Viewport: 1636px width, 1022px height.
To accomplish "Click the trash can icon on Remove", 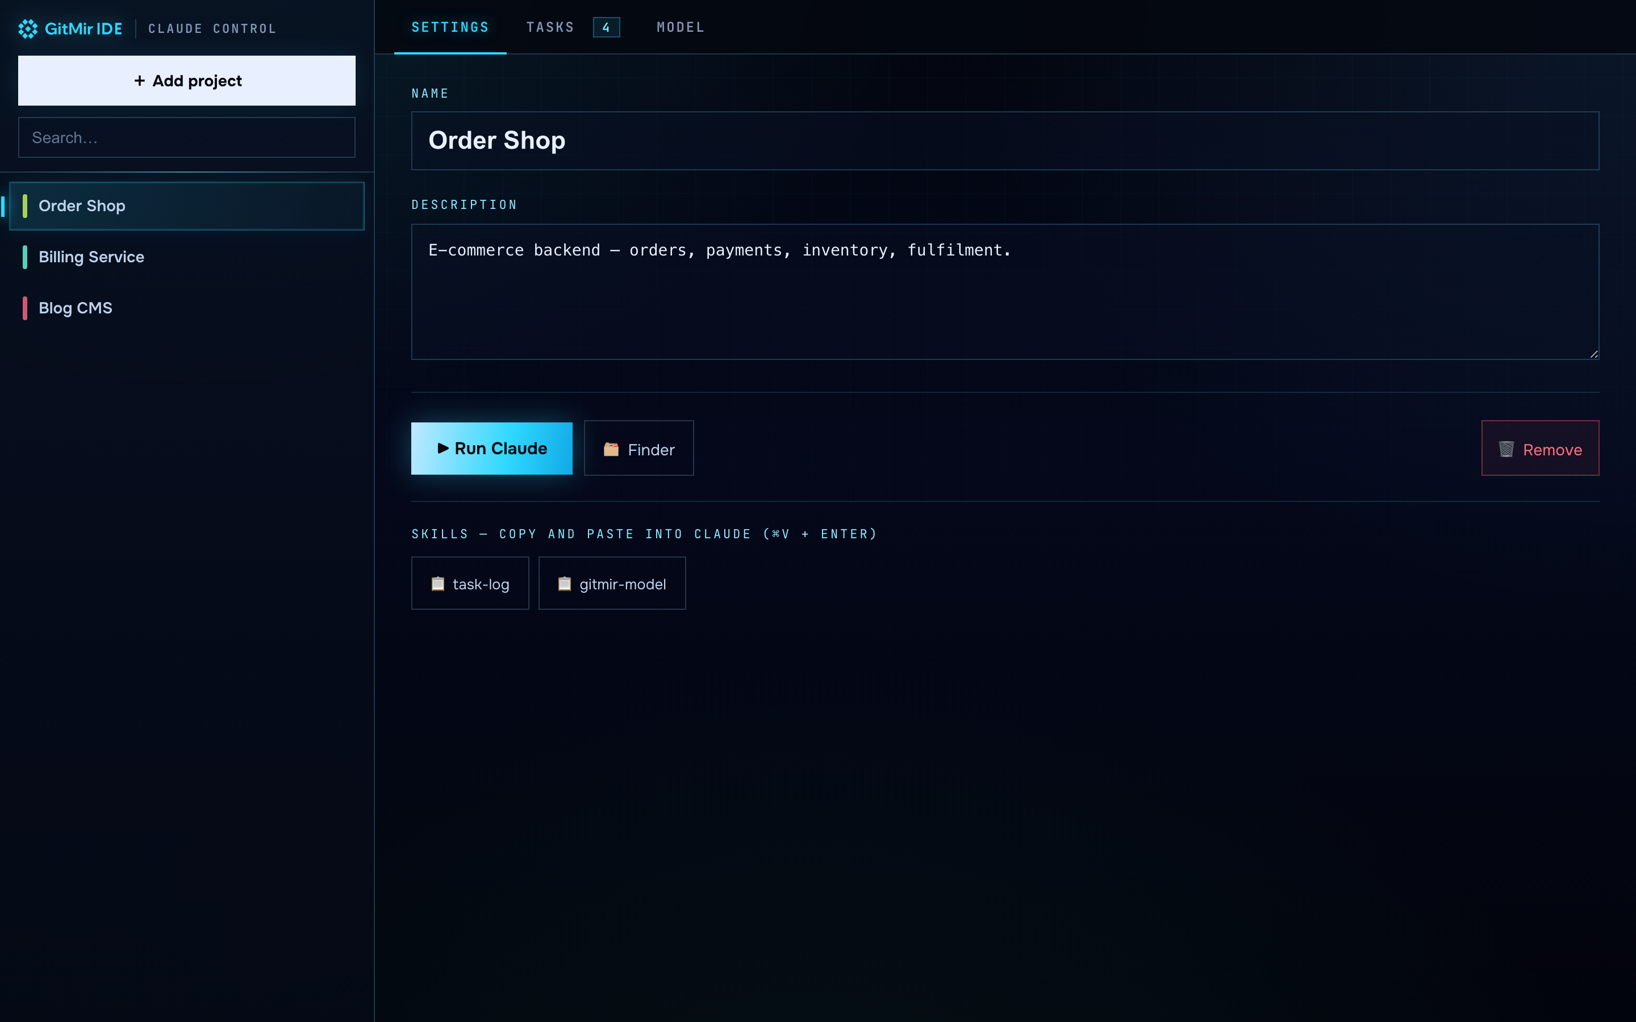I will [1506, 449].
